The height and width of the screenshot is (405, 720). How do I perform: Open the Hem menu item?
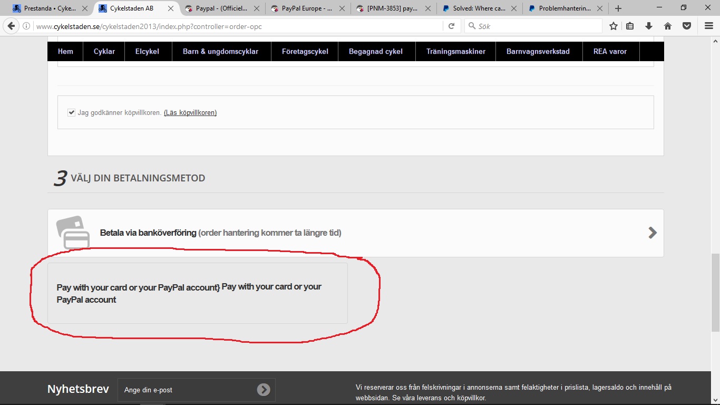tap(65, 51)
